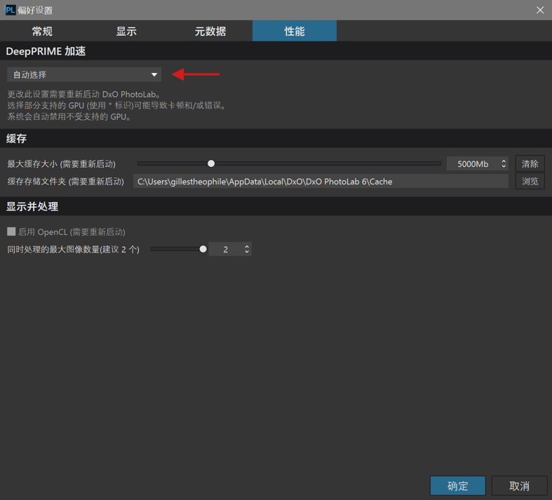This screenshot has width=552, height=500.
Task: Open the 元数据 tab
Action: (210, 31)
